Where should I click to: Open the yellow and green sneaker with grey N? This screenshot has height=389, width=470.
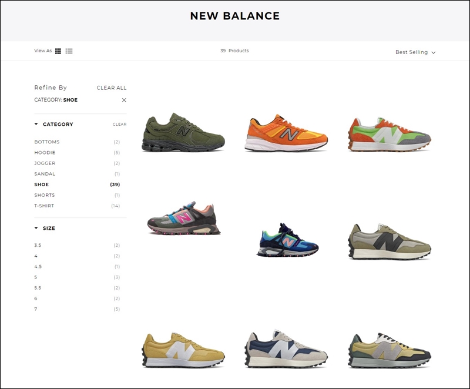click(390, 350)
